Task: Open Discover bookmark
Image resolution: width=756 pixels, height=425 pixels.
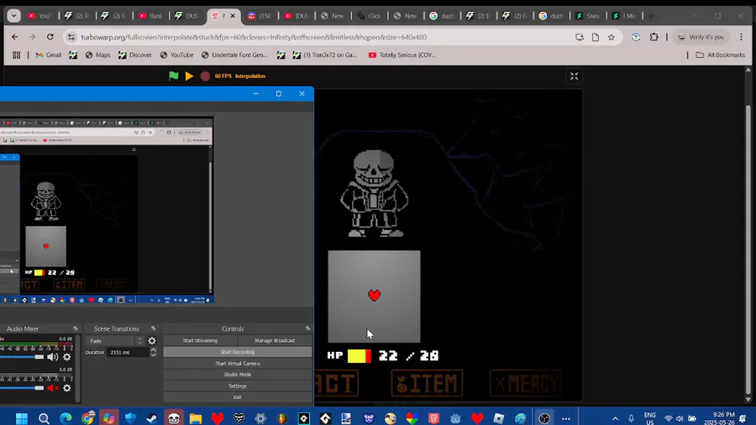Action: [x=135, y=55]
